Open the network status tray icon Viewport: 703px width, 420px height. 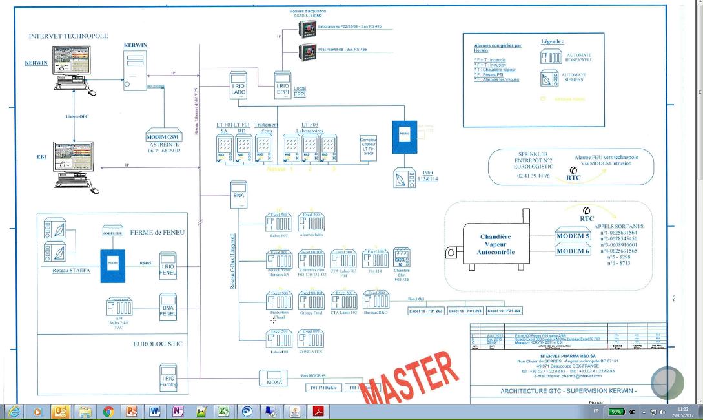(x=653, y=412)
